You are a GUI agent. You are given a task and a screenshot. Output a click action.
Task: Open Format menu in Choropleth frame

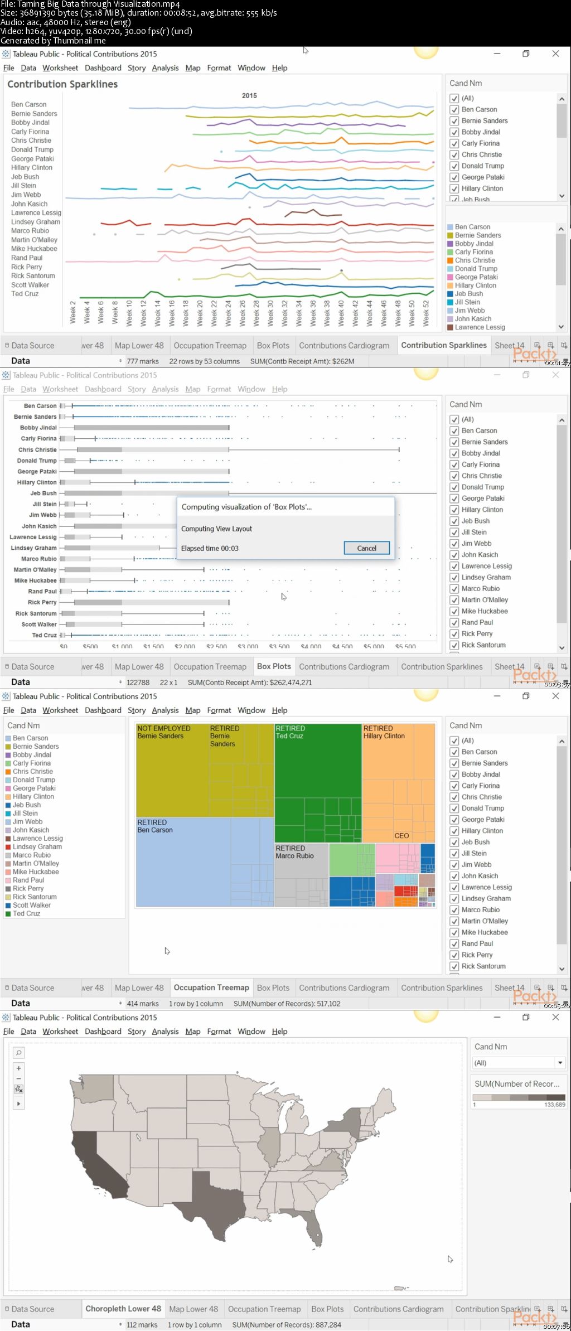pyautogui.click(x=219, y=1032)
